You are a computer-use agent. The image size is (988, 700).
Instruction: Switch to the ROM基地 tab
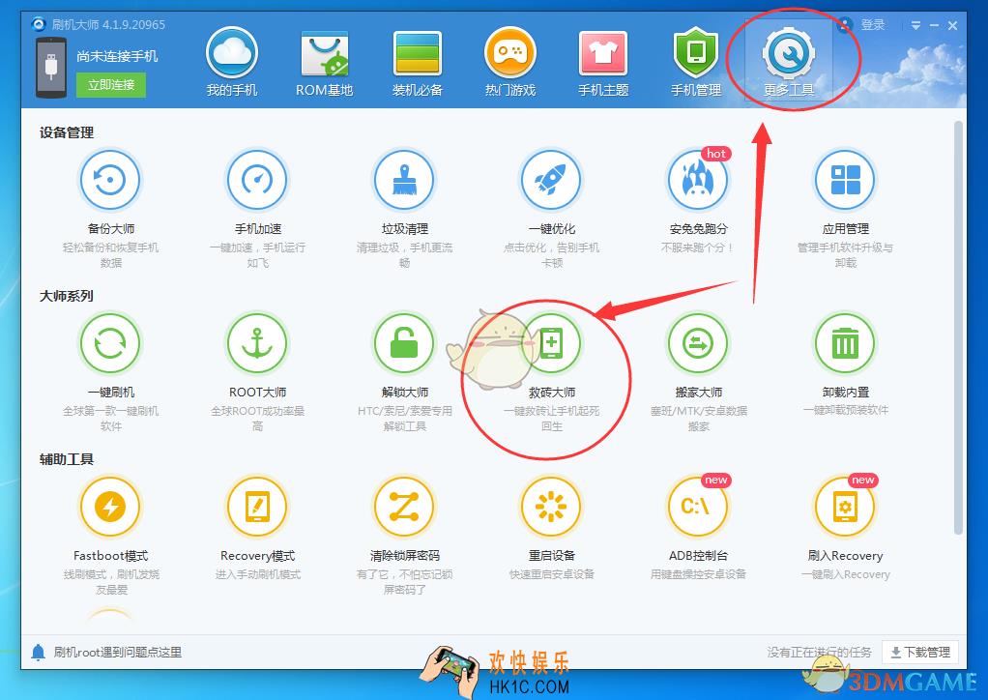coord(325,63)
